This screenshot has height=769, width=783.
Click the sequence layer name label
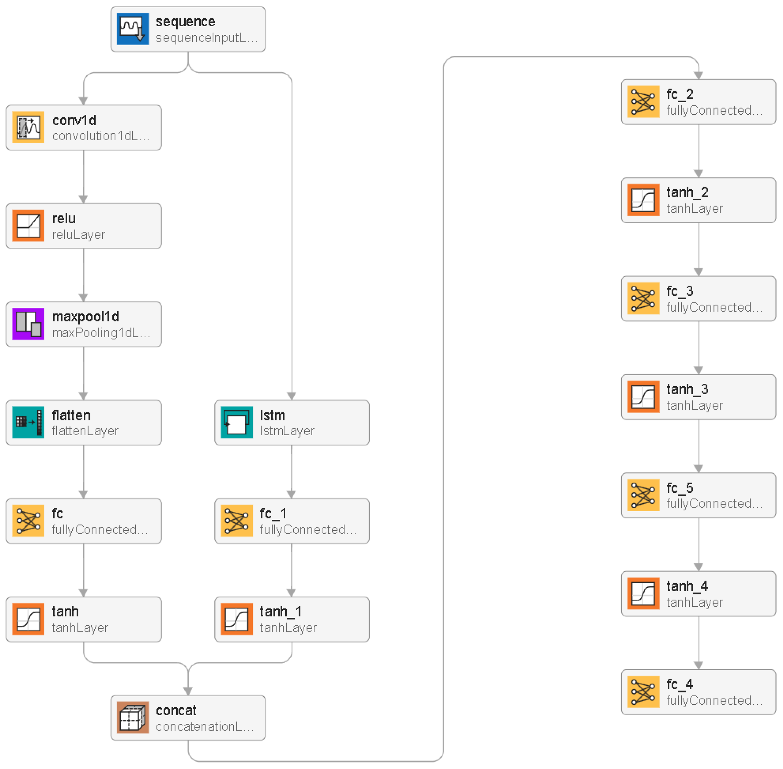coord(185,22)
